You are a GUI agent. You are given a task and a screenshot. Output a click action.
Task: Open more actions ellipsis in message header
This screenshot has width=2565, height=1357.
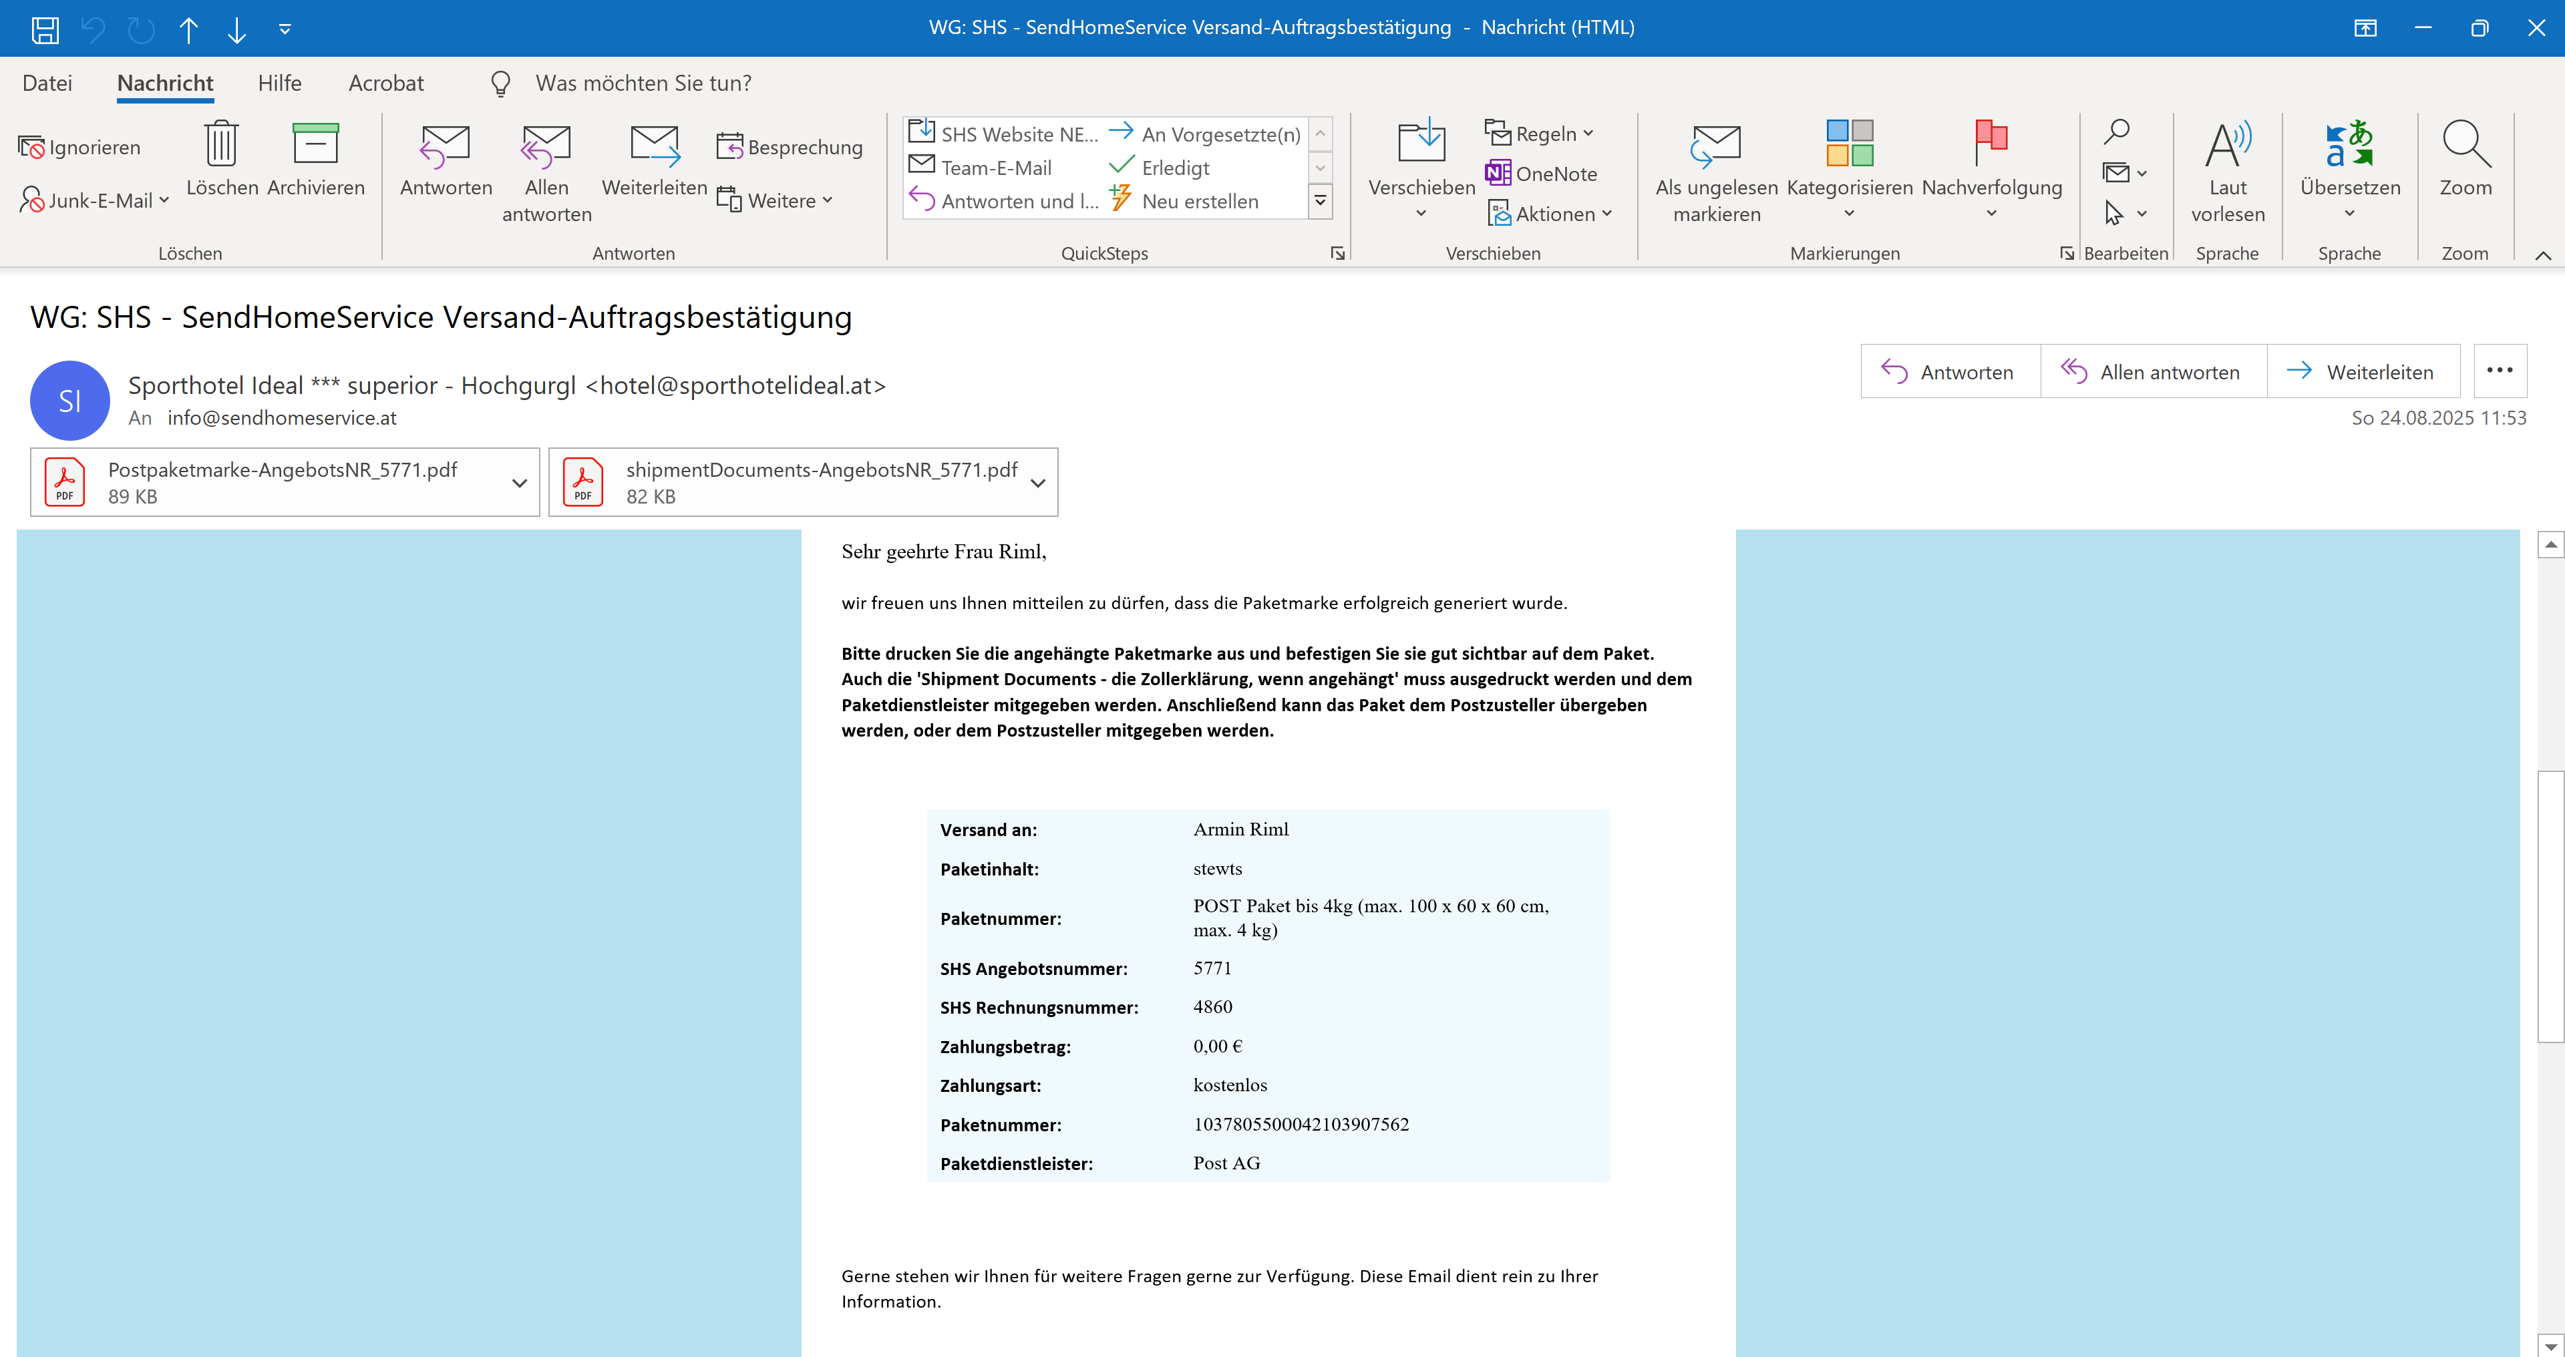[x=2500, y=371]
